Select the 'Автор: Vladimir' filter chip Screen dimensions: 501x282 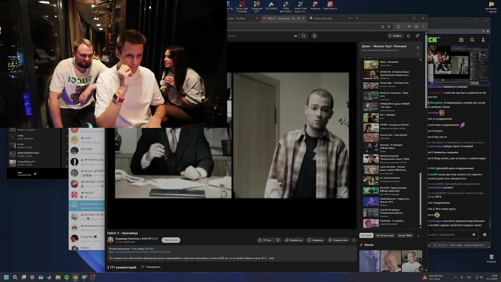point(405,235)
